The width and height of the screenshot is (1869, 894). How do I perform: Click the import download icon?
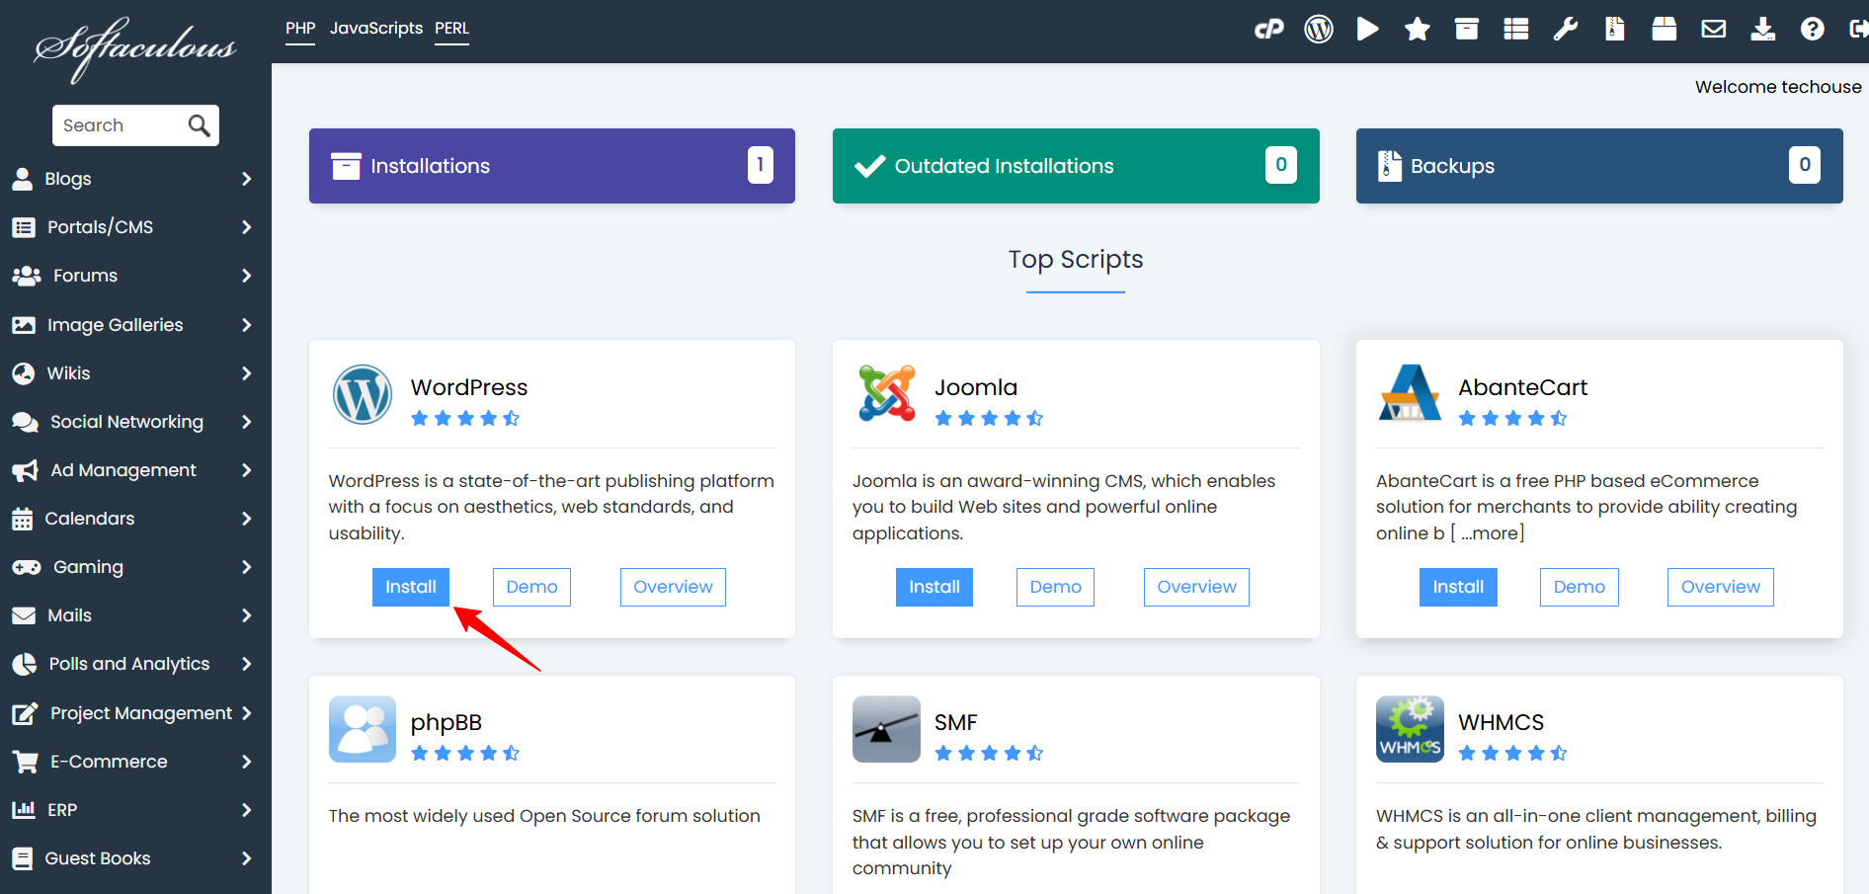[1763, 29]
